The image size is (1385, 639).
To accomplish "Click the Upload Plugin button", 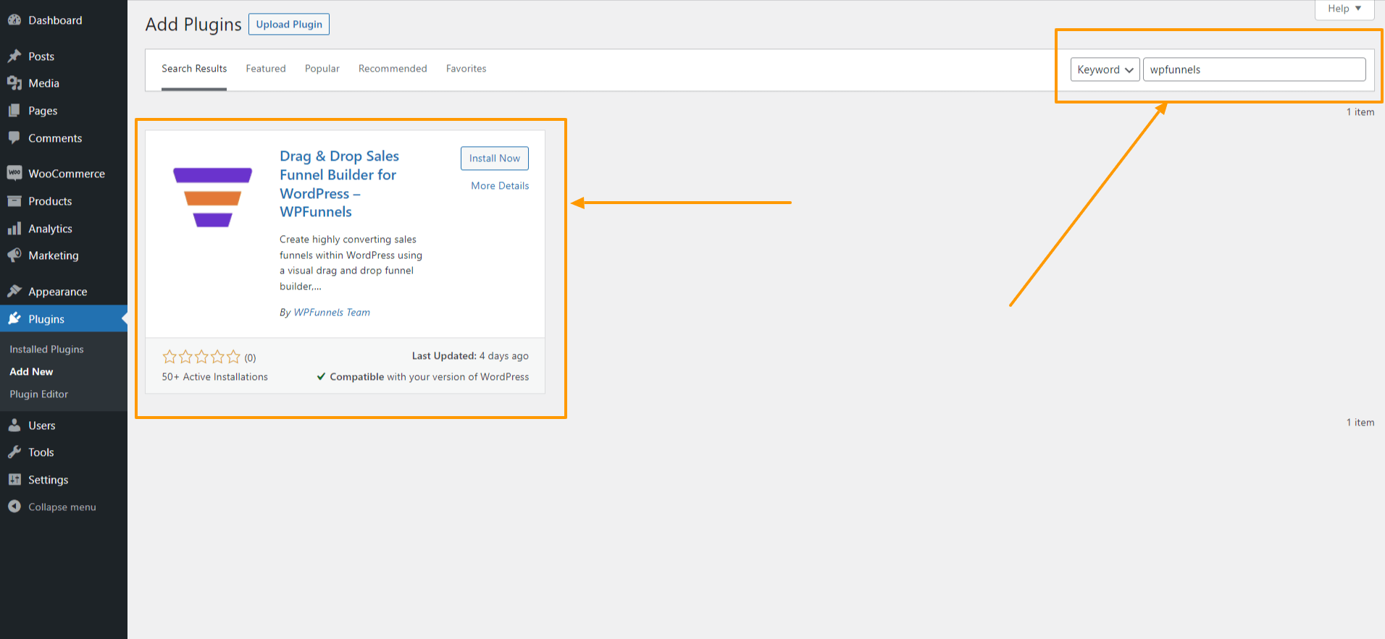I will tap(289, 24).
